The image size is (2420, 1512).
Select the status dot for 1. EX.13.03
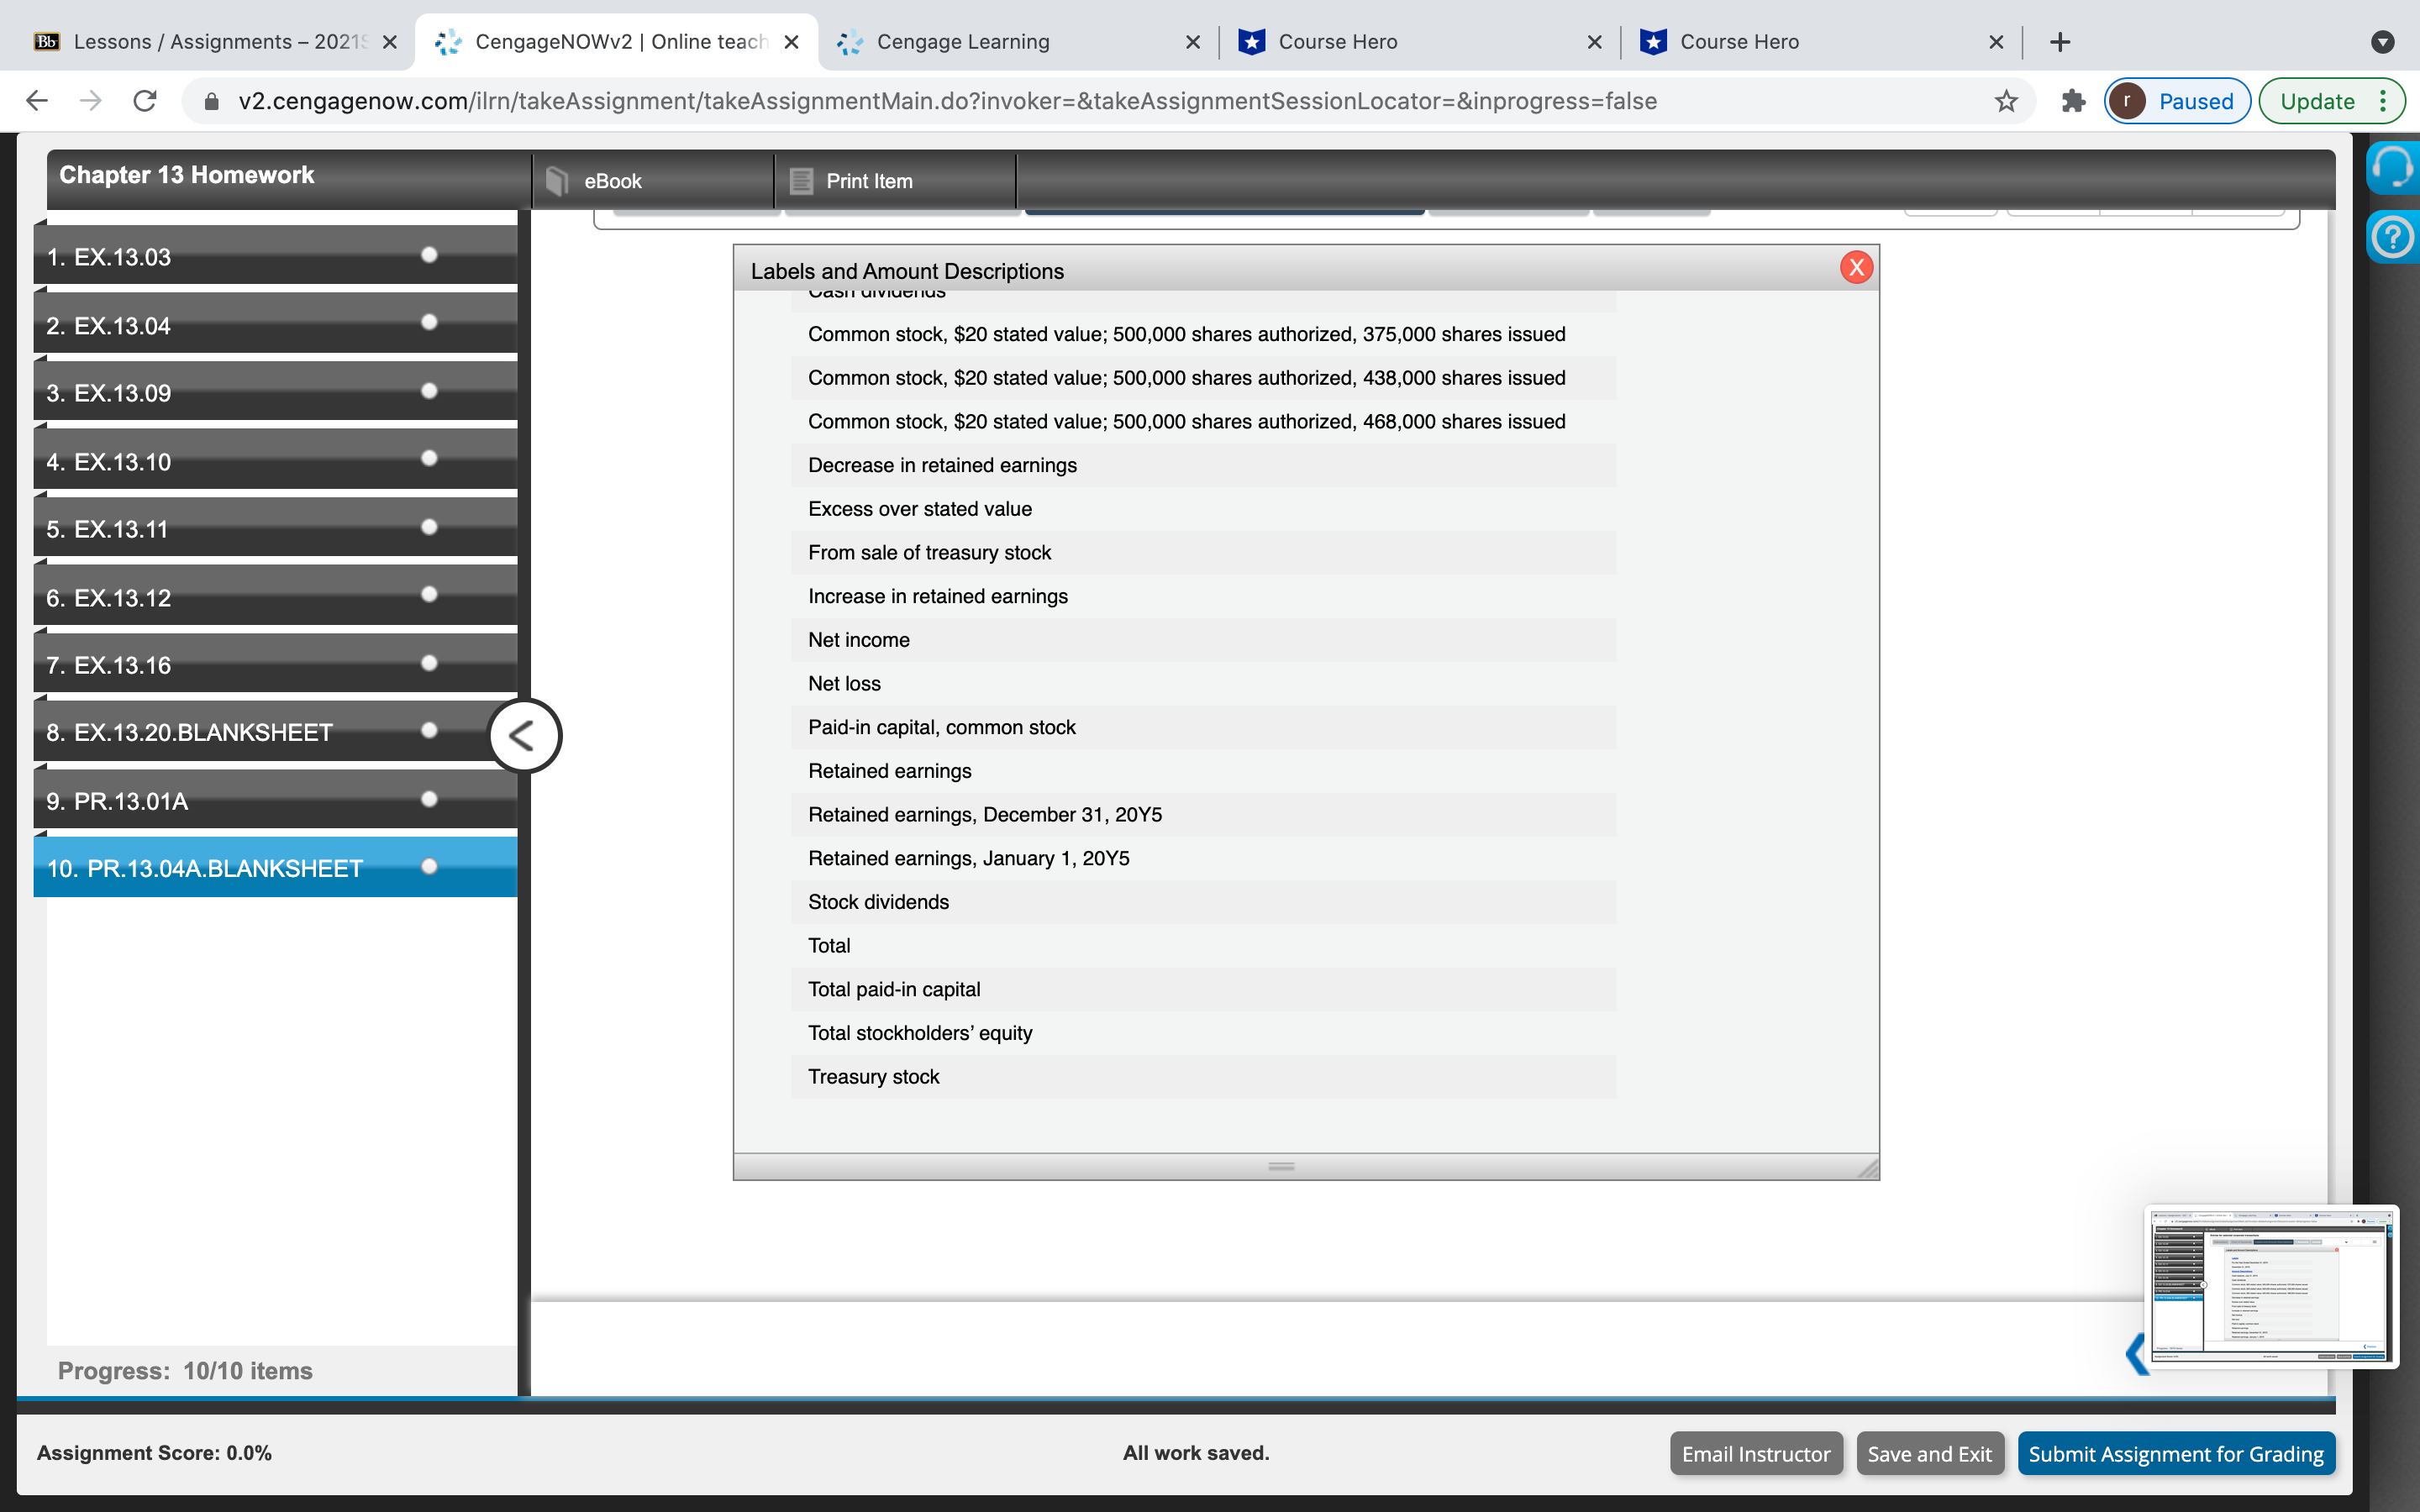click(x=429, y=255)
